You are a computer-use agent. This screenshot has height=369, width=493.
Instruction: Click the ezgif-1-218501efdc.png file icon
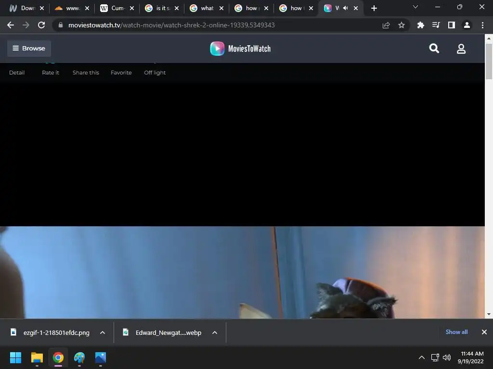tap(13, 332)
